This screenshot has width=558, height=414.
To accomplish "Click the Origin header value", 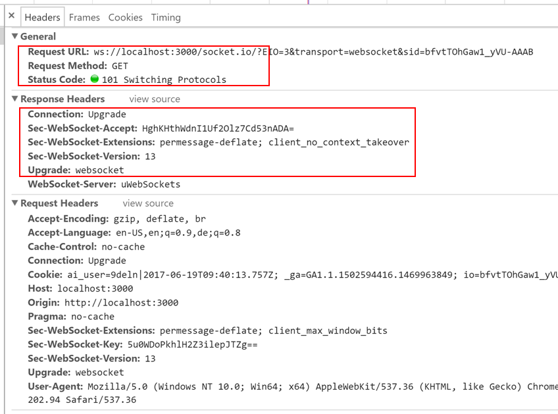I will 121,303.
